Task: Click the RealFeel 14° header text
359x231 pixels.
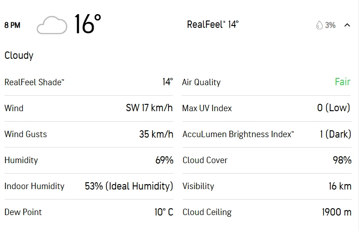Action: point(212,25)
